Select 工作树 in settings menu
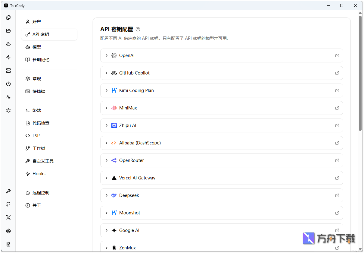This screenshot has height=253, width=364. click(x=49, y=148)
